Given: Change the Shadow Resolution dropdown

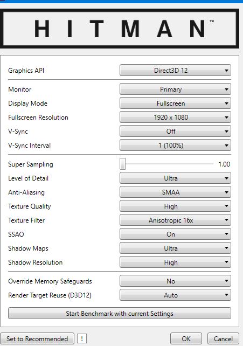Looking at the screenshot, I should pyautogui.click(x=175, y=262).
